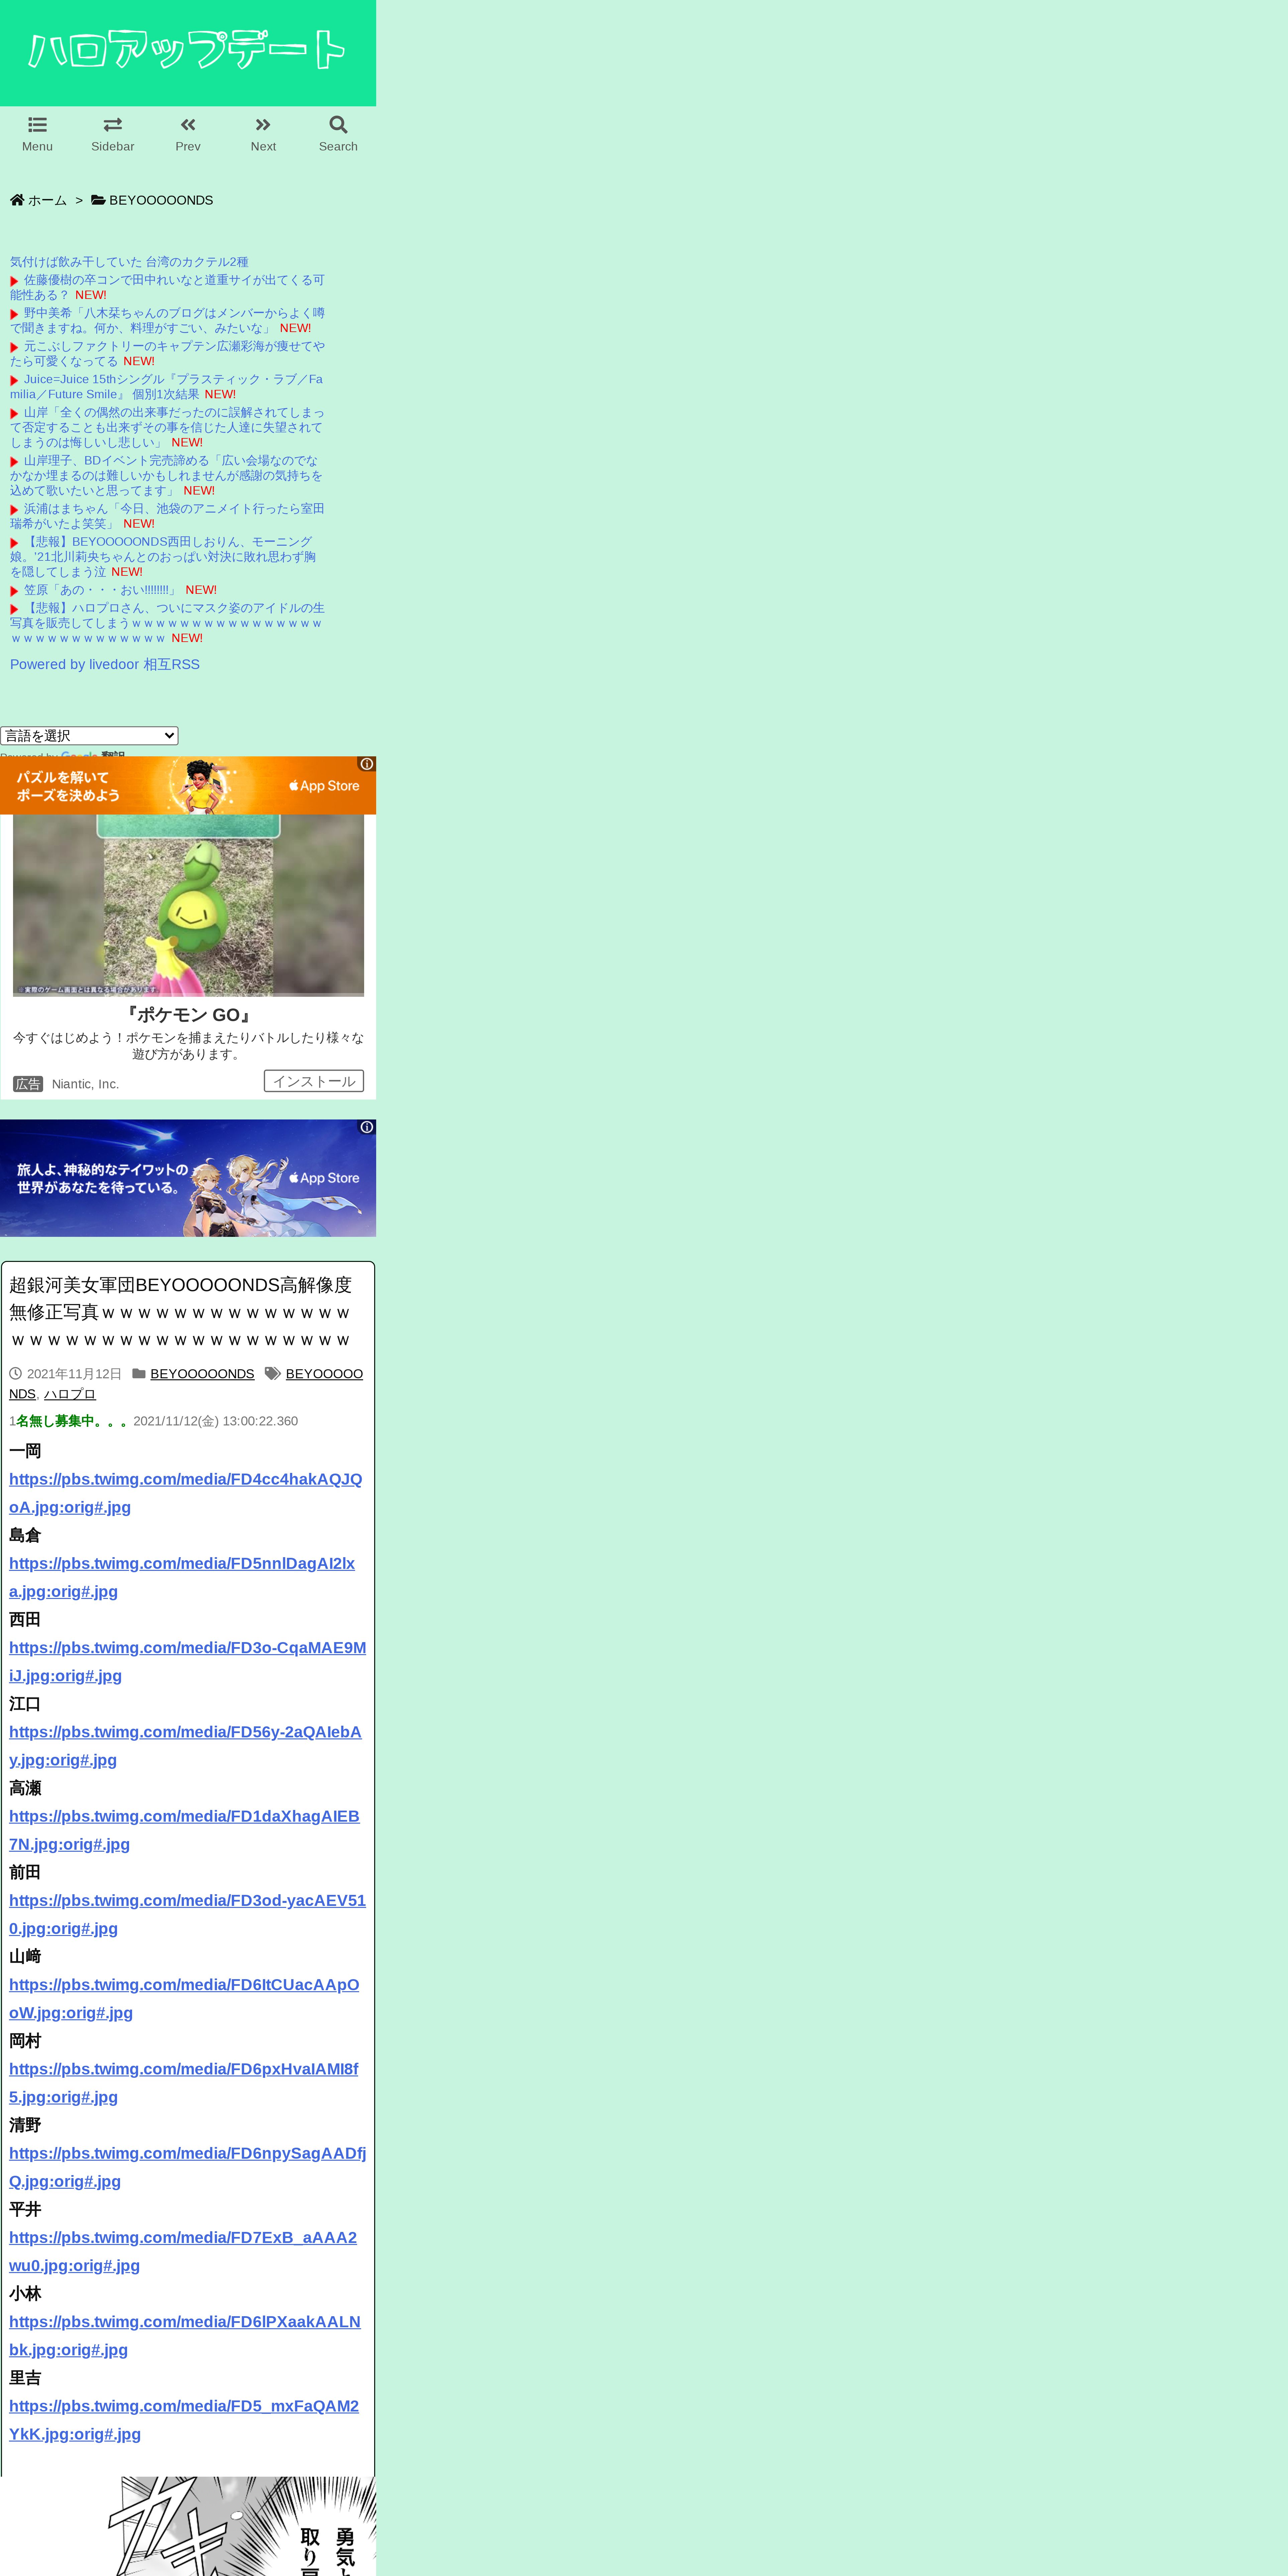Open 一岡 image link FD4cc4hakAQJQoA

pyautogui.click(x=186, y=1493)
